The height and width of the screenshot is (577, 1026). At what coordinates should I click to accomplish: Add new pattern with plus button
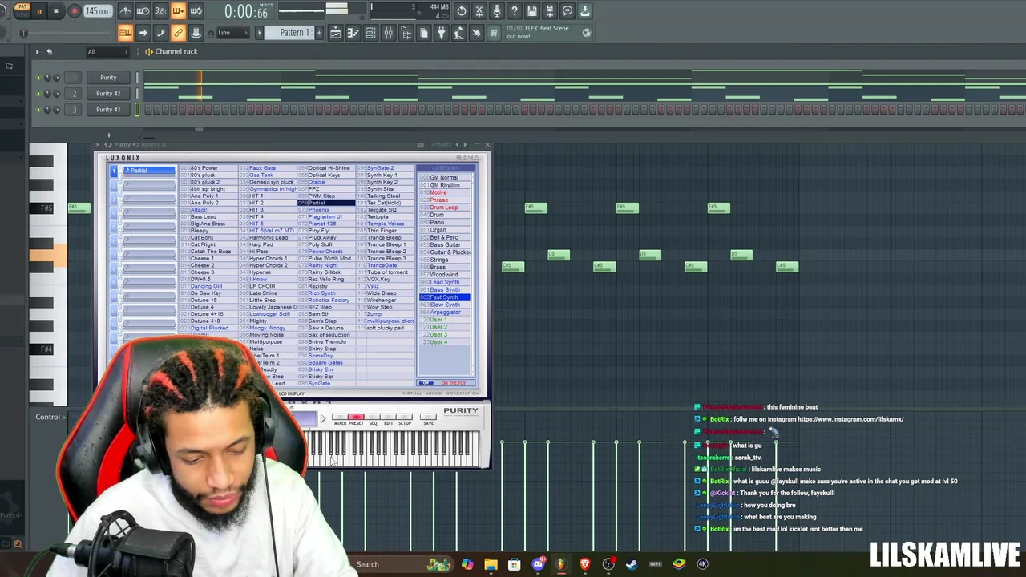(x=319, y=33)
